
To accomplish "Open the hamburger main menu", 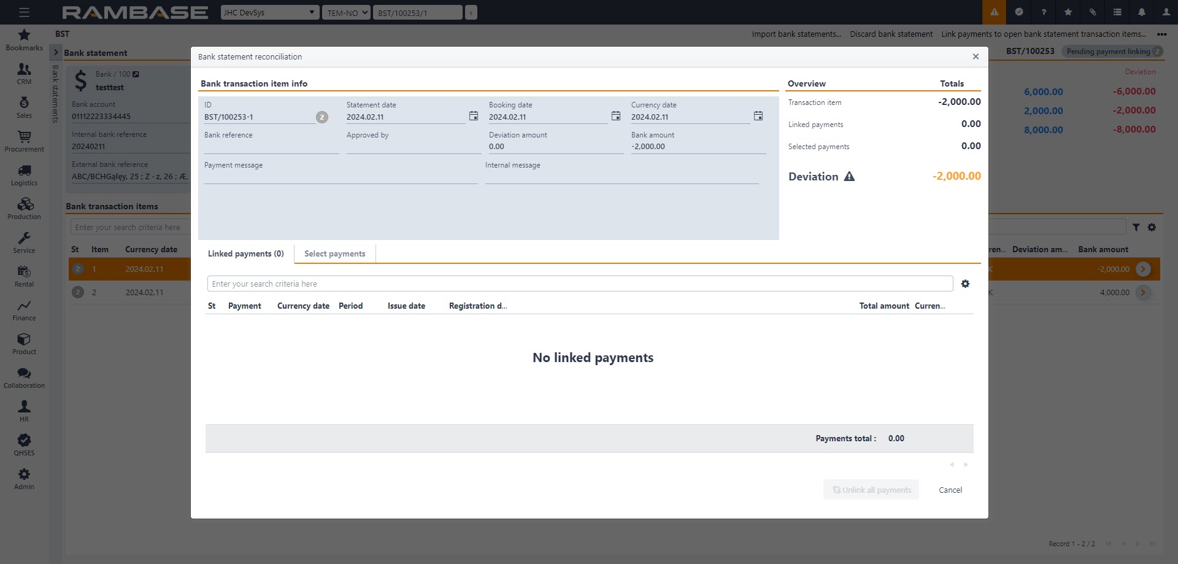I will point(24,12).
